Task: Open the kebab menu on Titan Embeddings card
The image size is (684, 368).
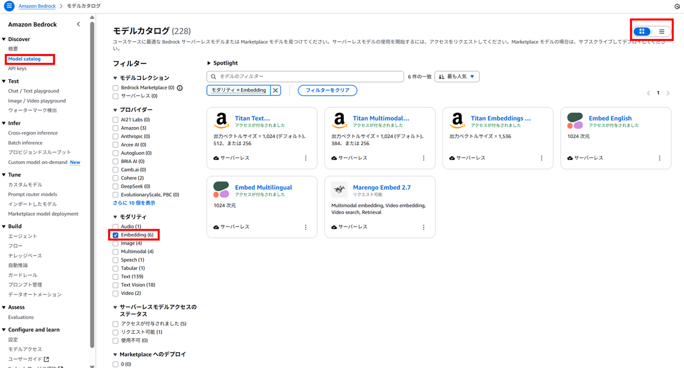Action: pos(541,158)
